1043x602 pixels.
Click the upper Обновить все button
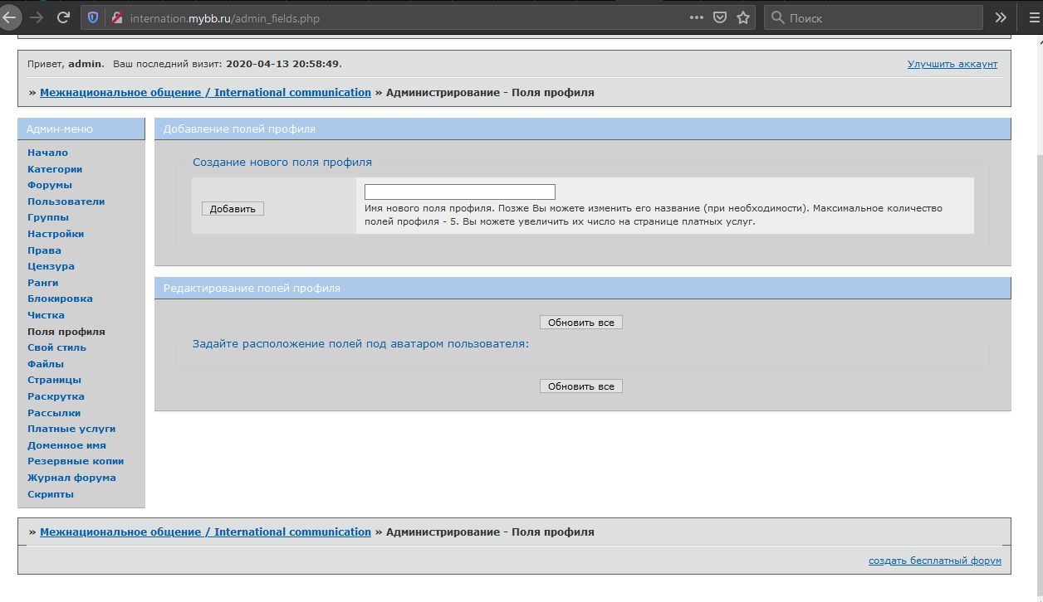pyautogui.click(x=580, y=322)
